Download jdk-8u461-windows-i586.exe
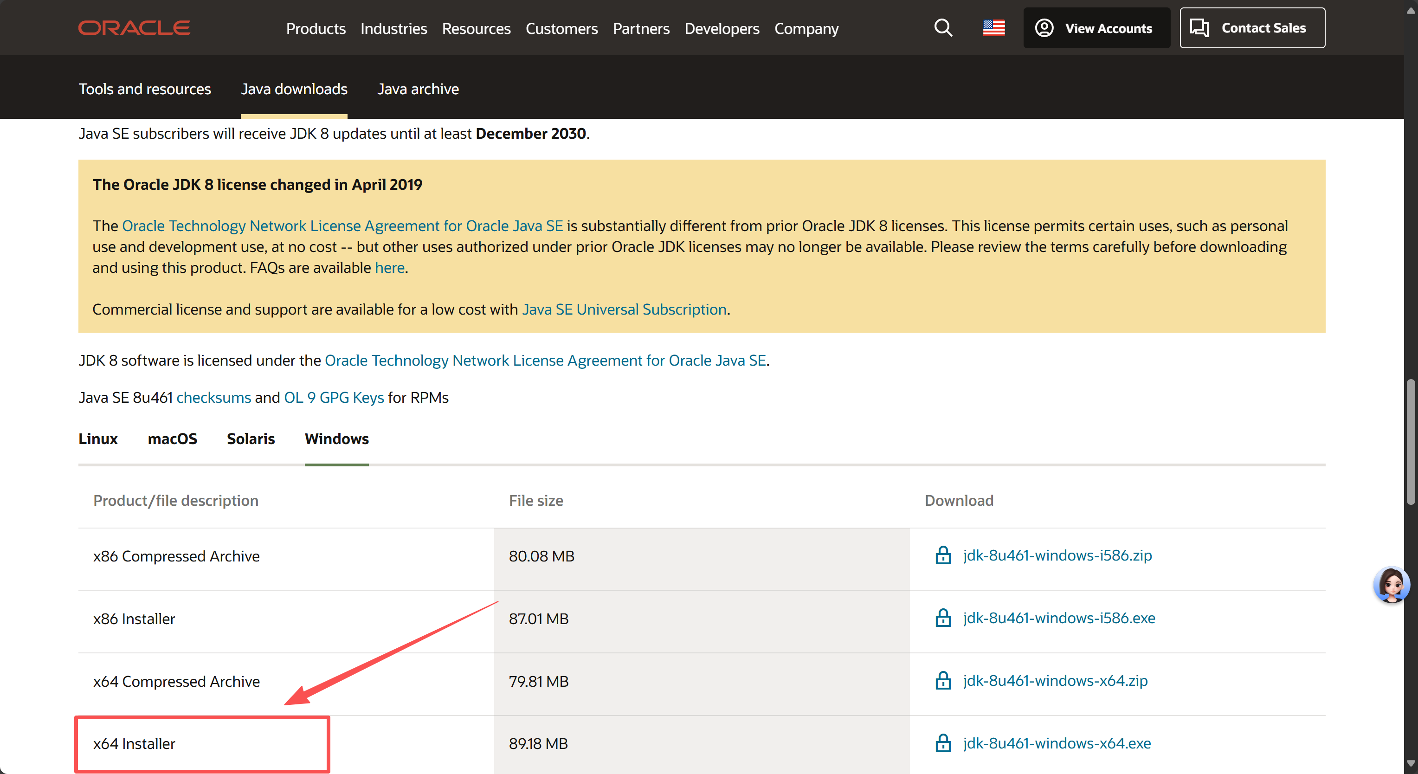This screenshot has height=774, width=1418. pyautogui.click(x=1059, y=618)
